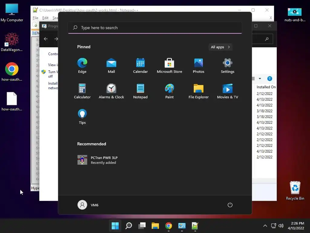The image size is (310, 233).
Task: Select the Recycle Bin icon
Action: click(295, 191)
